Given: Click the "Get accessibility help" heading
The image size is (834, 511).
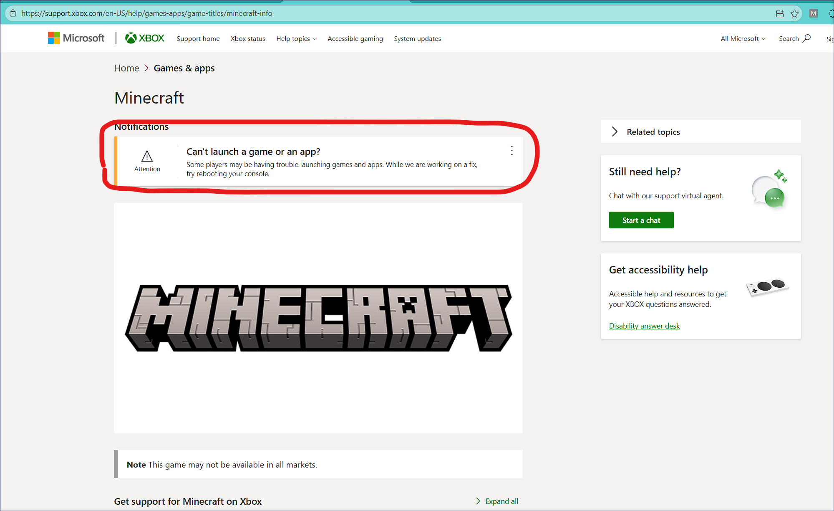Looking at the screenshot, I should (658, 270).
